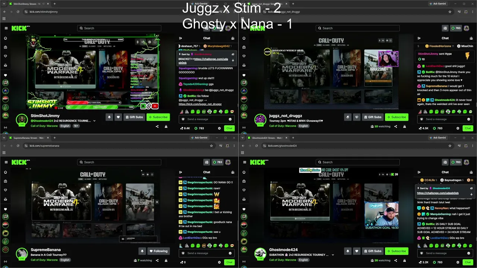Show chat users list in juggz_not_druggz window

471,38
